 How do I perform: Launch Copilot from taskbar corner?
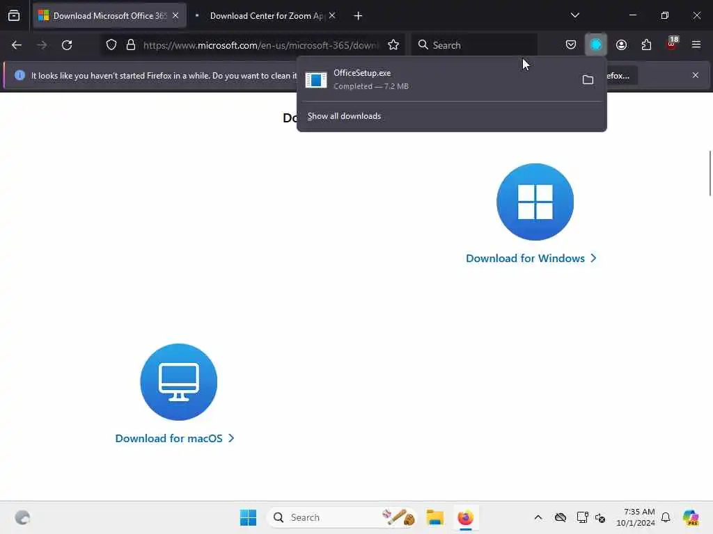click(x=691, y=517)
